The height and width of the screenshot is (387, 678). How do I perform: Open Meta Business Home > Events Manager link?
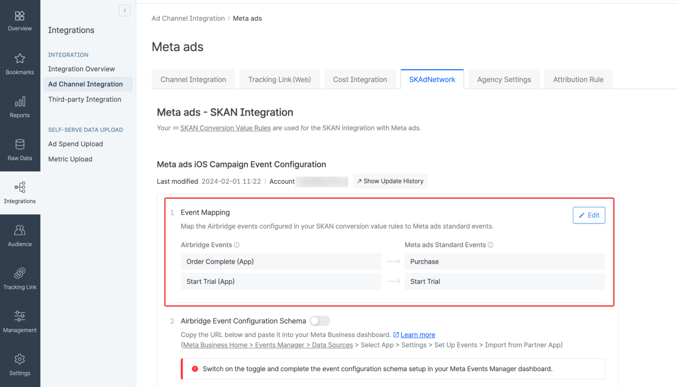pos(268,345)
